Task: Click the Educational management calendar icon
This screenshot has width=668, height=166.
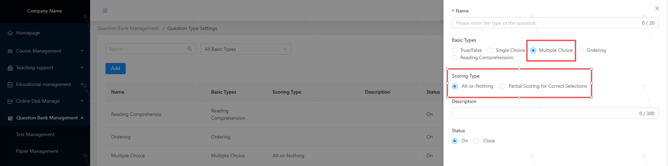Action: pyautogui.click(x=10, y=85)
